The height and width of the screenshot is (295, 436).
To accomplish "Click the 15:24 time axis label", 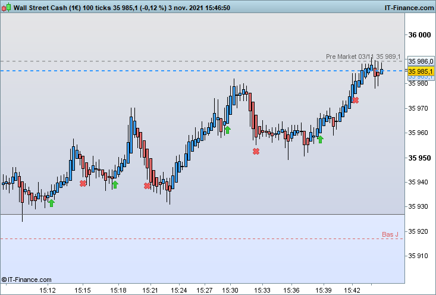I will [x=179, y=291].
